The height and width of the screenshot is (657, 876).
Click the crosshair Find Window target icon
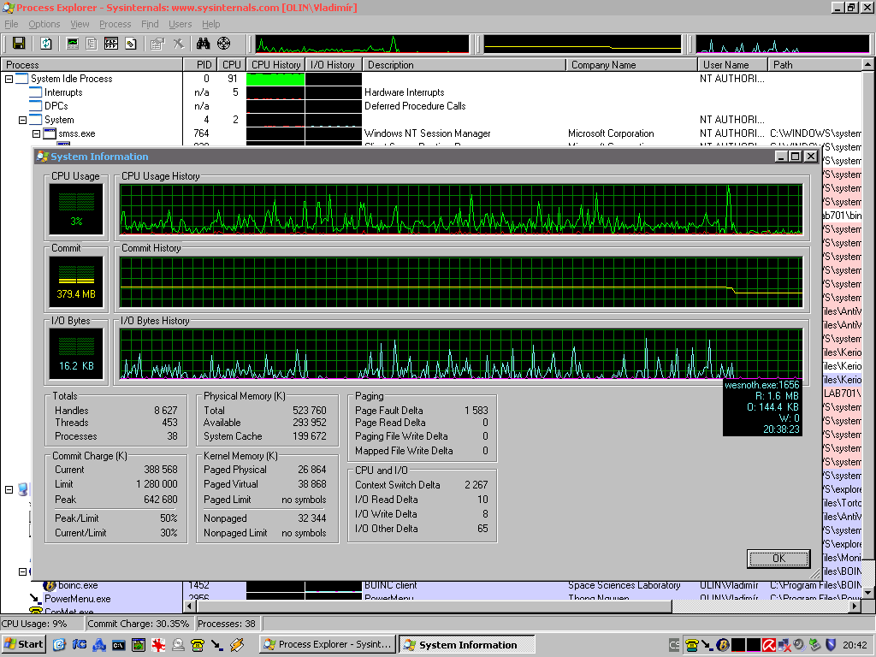tap(223, 44)
